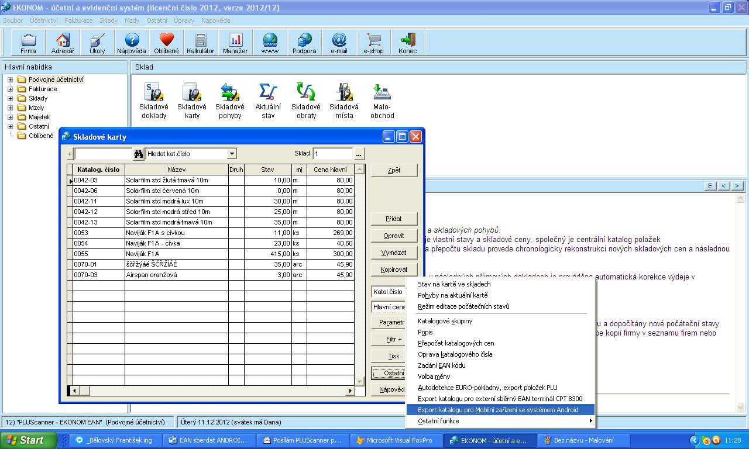Open Skladové obraty icon
This screenshot has width=749, height=449.
(306, 101)
